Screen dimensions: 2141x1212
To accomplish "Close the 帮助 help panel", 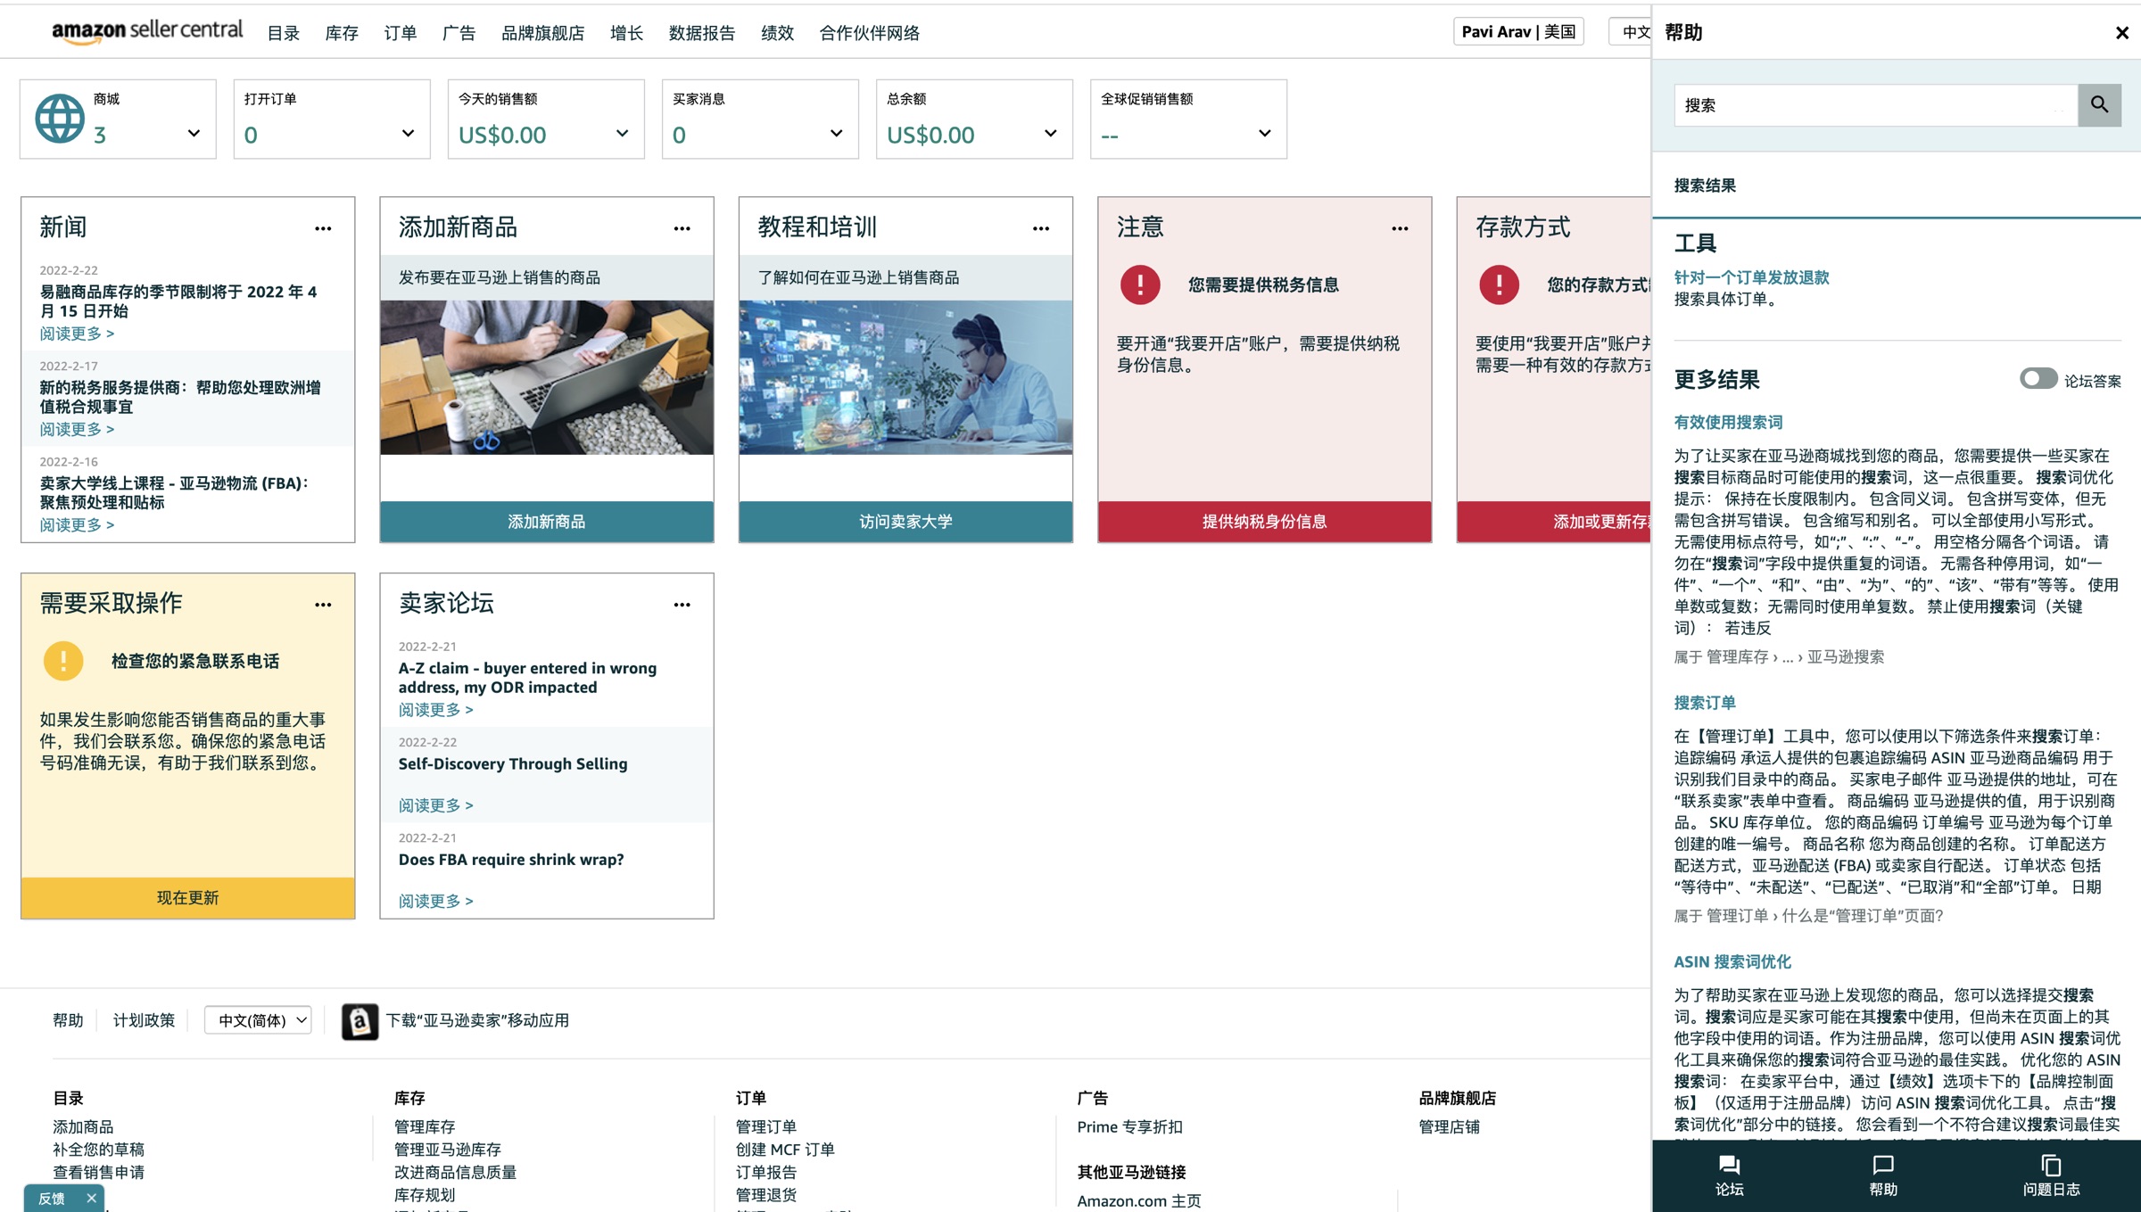I will 2121,33.
